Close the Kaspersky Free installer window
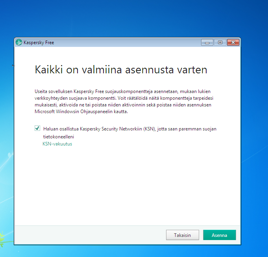This screenshot has width=268, height=257. [x=233, y=43]
